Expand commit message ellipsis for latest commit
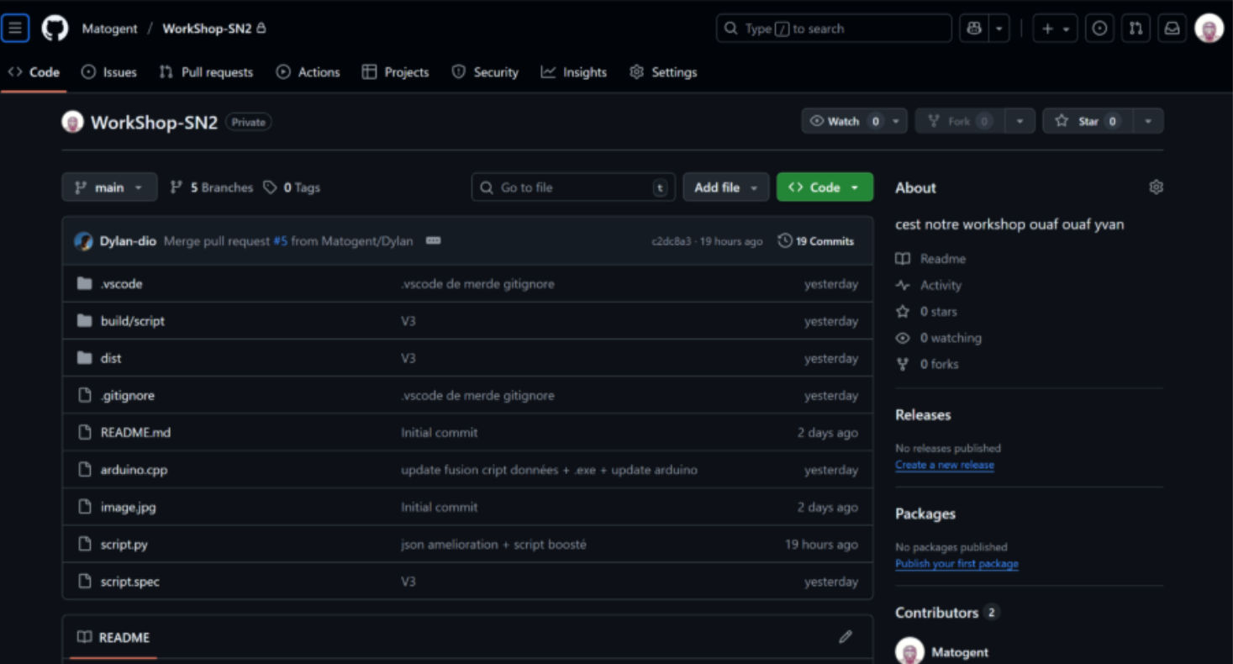The image size is (1233, 664). pyautogui.click(x=433, y=241)
